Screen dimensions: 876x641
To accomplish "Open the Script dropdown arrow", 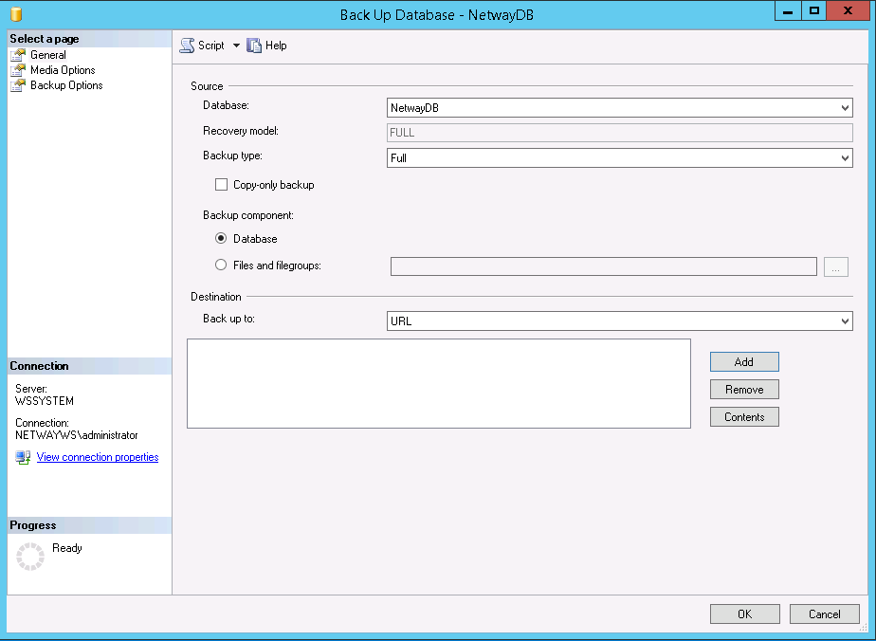I will click(x=236, y=46).
